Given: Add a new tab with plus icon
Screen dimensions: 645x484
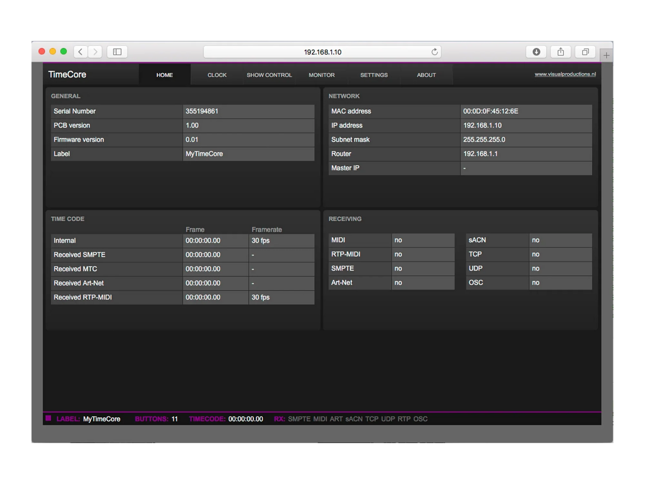Looking at the screenshot, I should [606, 55].
